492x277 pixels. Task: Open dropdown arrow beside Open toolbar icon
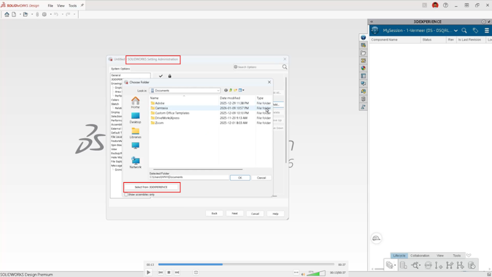[x=32, y=14]
